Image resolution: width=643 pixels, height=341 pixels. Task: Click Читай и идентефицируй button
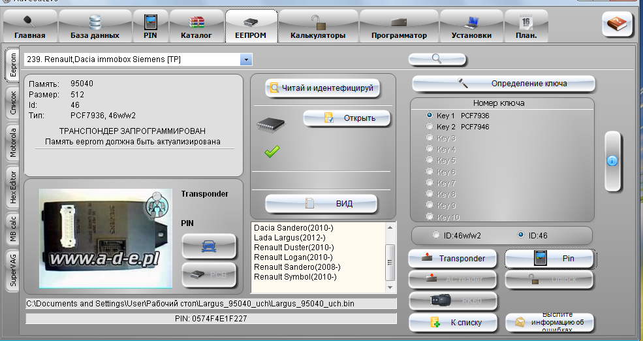pos(322,88)
